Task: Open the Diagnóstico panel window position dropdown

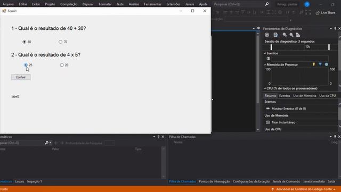Action: pos(331,28)
